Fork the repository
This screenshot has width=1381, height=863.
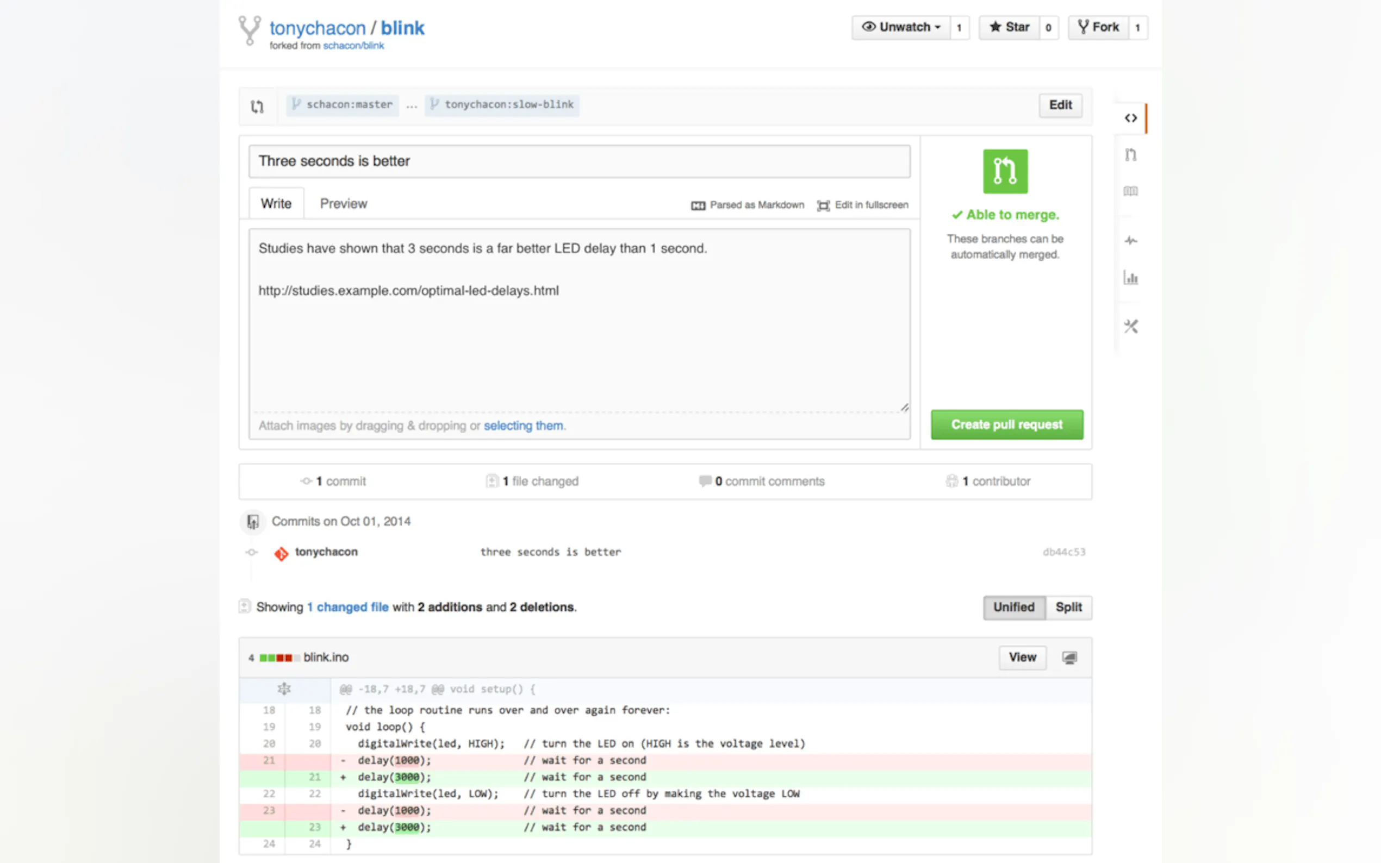click(x=1098, y=27)
